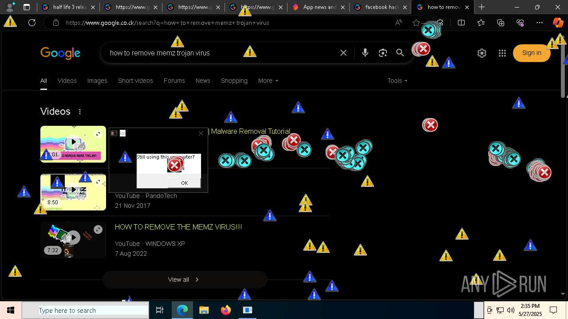Select the Images search filter
This screenshot has width=568, height=319.
[x=97, y=81]
